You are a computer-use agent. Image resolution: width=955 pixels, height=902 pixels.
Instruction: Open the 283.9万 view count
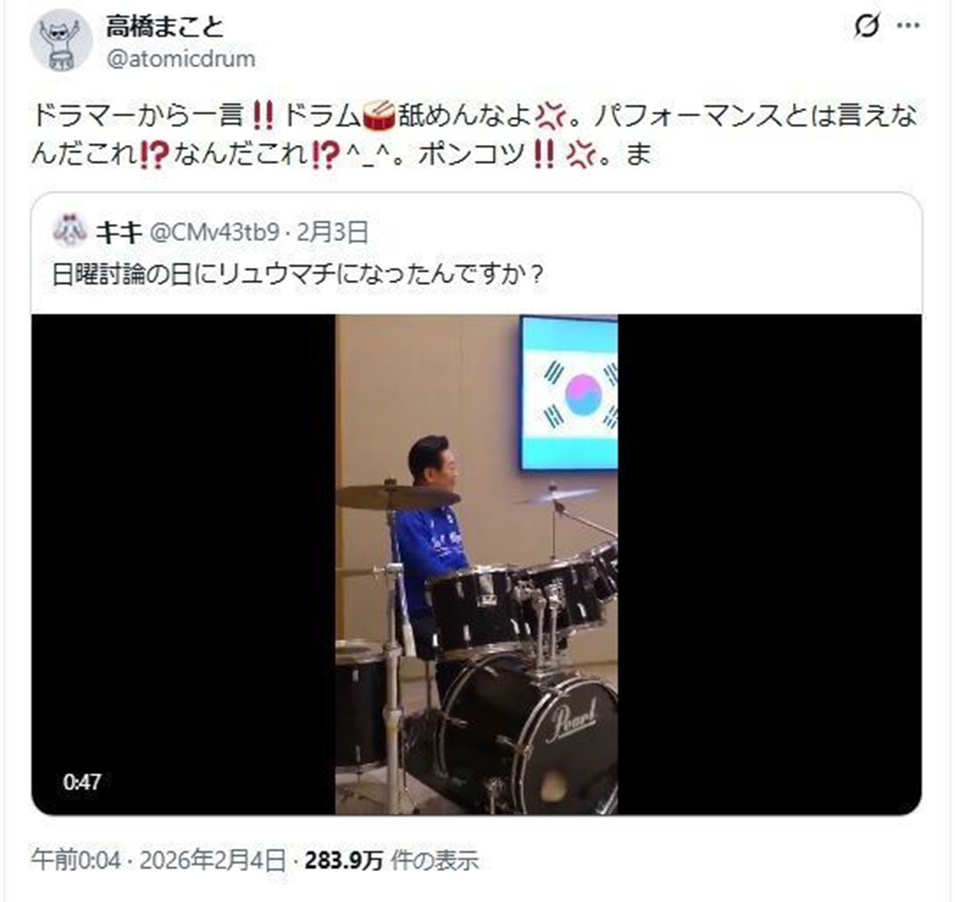(x=344, y=860)
